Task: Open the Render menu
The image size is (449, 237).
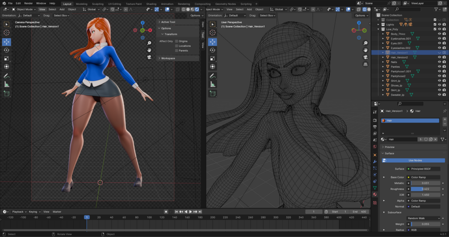Action: point(28,3)
